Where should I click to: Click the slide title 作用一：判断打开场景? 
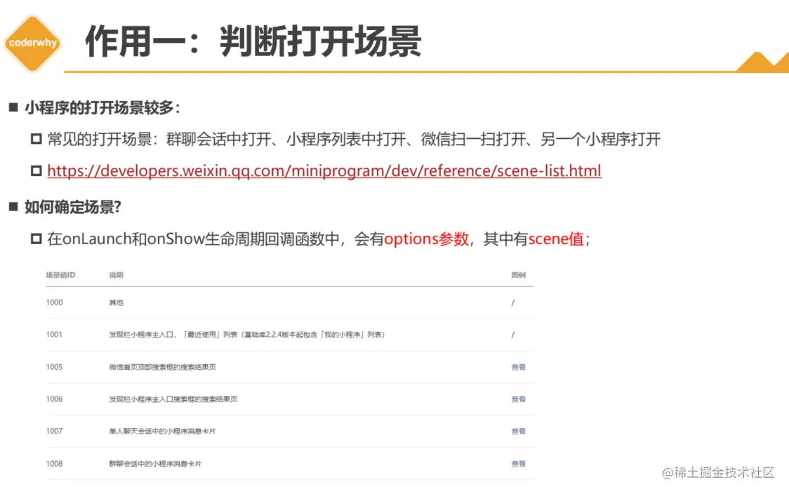[253, 41]
